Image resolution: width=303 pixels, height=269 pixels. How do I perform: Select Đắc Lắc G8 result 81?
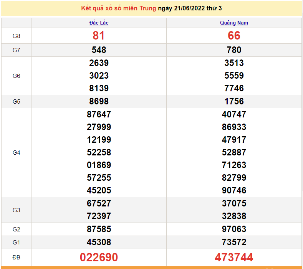tap(99, 36)
